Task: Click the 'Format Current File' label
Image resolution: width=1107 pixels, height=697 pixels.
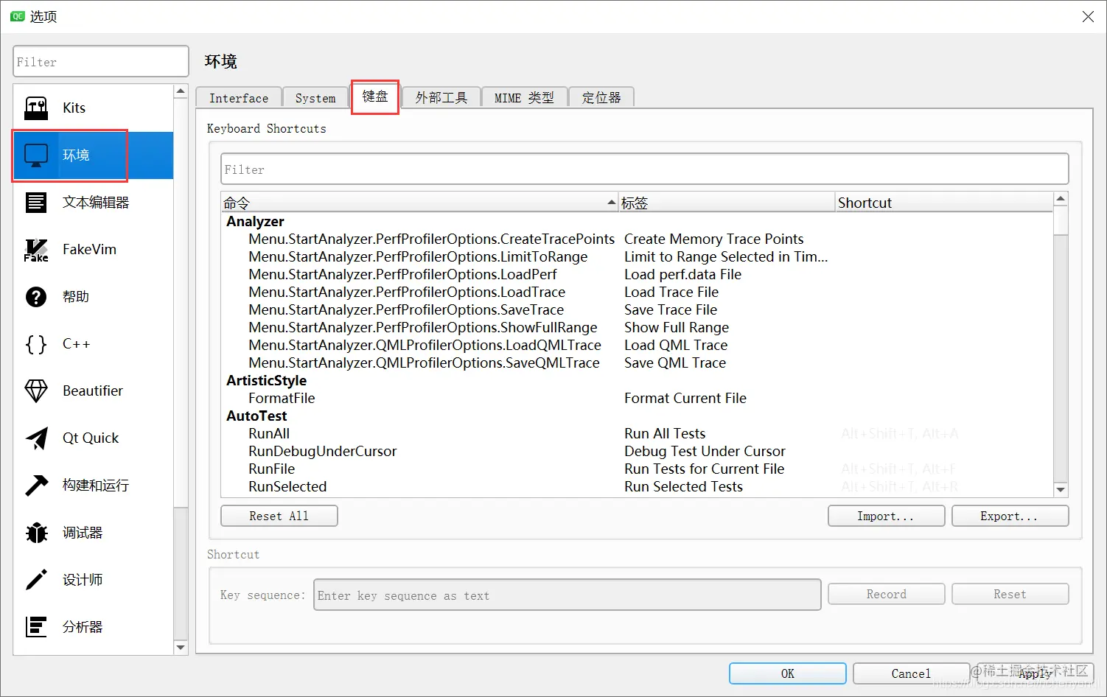Action: point(685,399)
